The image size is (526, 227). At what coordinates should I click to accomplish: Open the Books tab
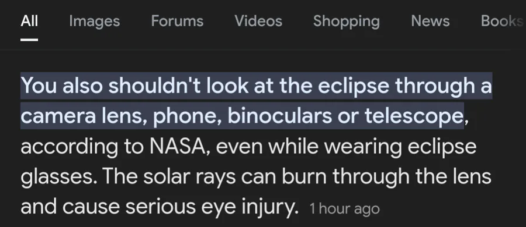coord(502,21)
